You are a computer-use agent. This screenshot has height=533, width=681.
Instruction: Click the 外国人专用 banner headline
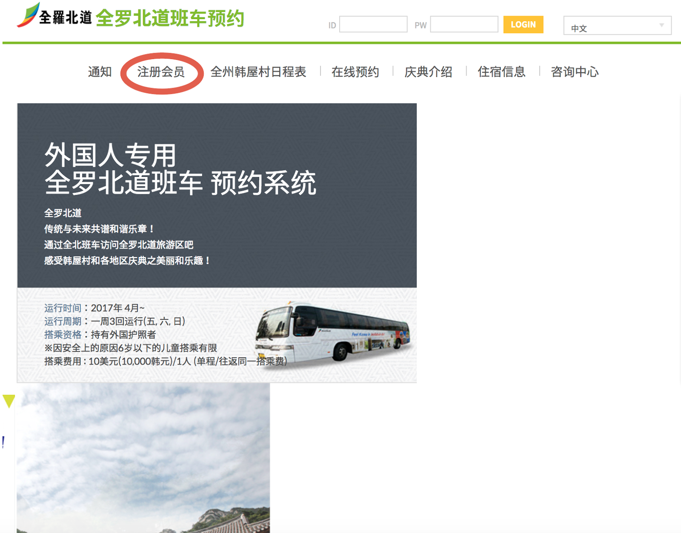[x=111, y=155]
